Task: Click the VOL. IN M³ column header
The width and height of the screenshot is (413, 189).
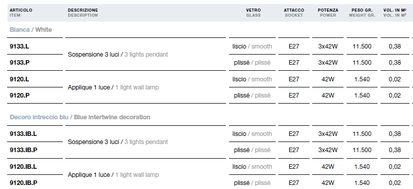Action: pos(395,13)
